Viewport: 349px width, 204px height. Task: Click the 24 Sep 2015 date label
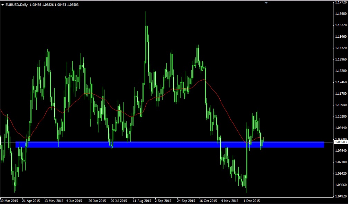pos(186,201)
